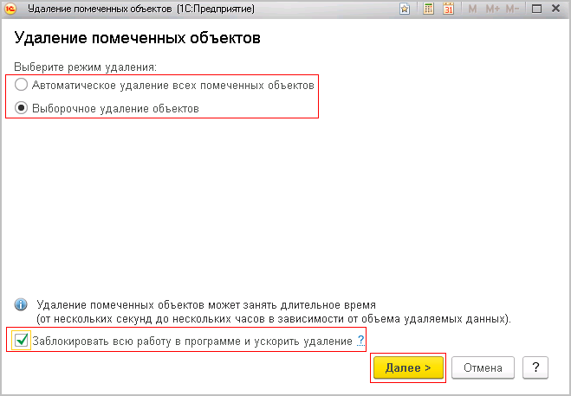
Task: Click the heading Удаление помеченных объектов
Action: pos(137,38)
